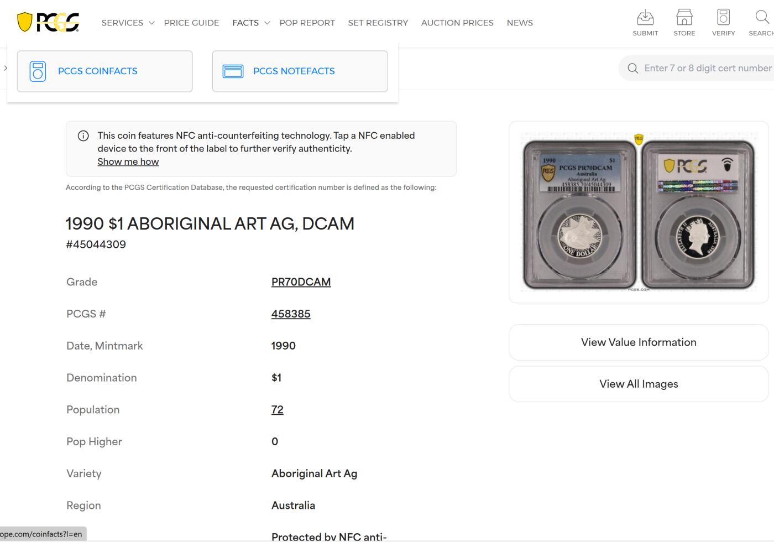Expand the Services dropdown menu
The image size is (774, 542).
point(128,23)
